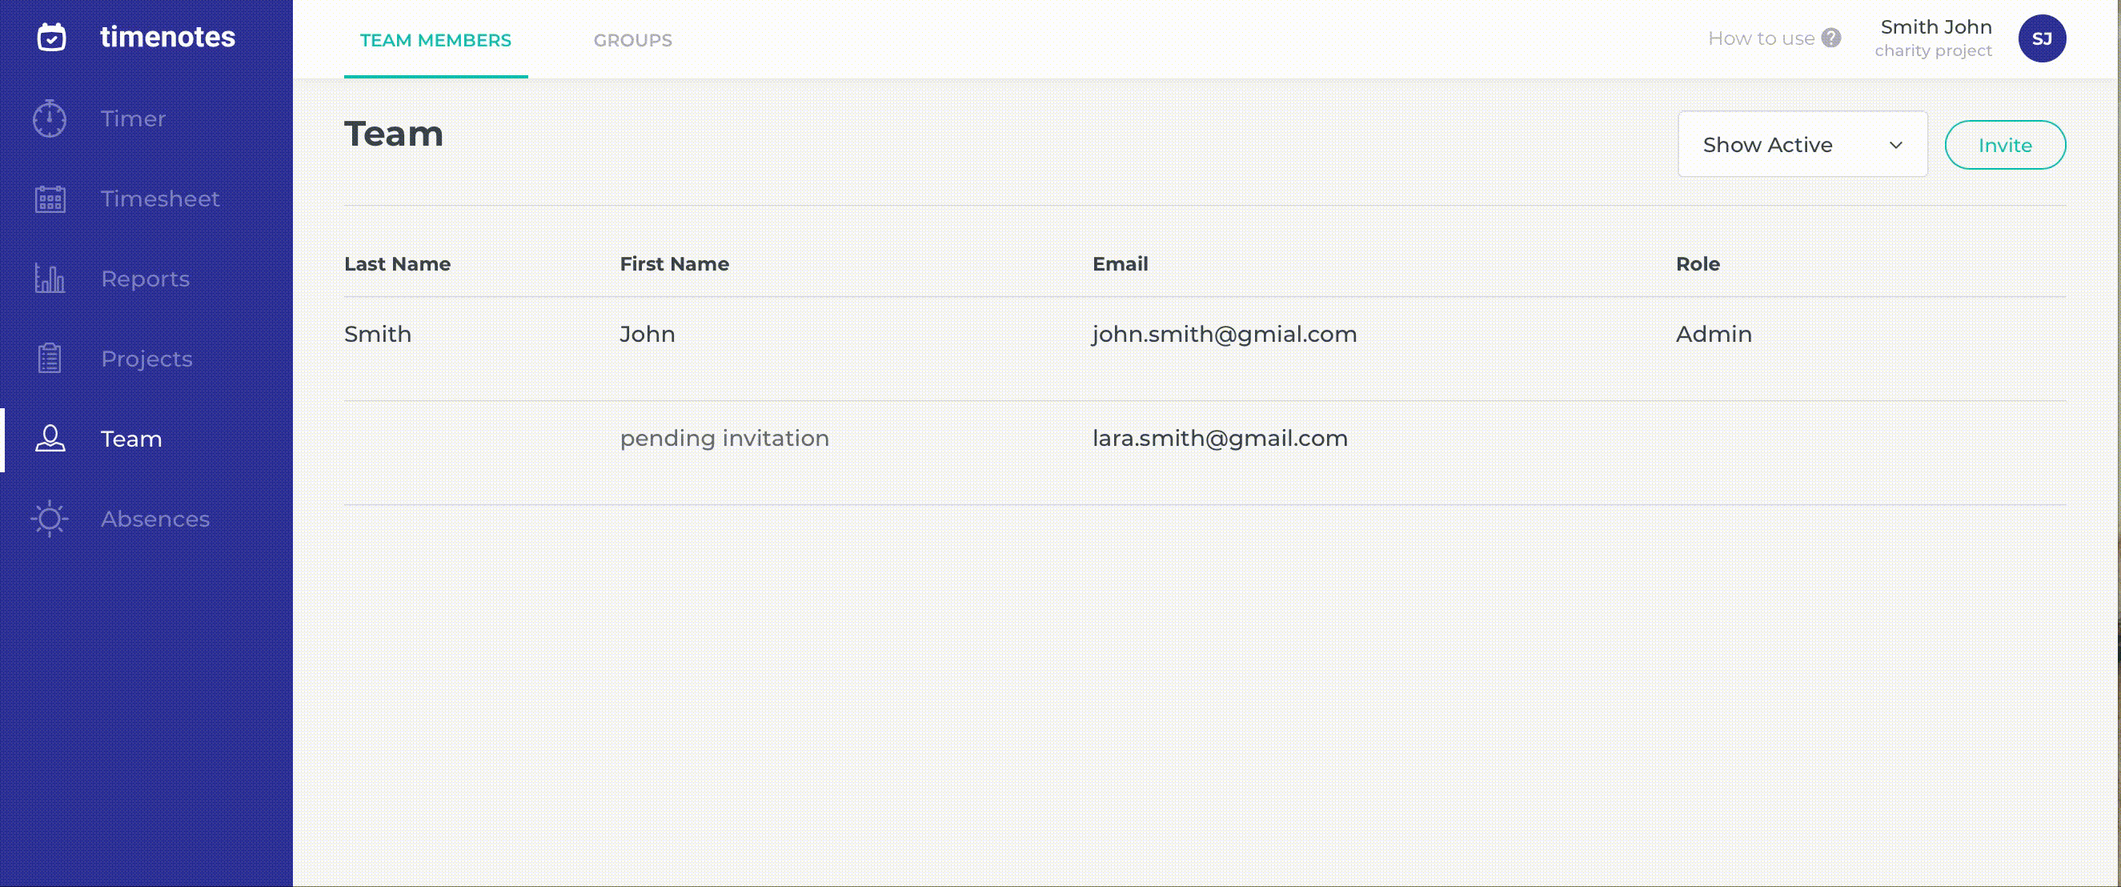
Task: Click the Timesheet calendar grid icon
Action: (50, 199)
